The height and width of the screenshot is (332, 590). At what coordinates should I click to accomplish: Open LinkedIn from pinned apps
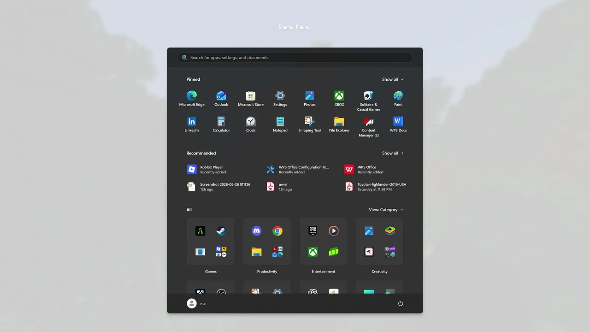[192, 125]
